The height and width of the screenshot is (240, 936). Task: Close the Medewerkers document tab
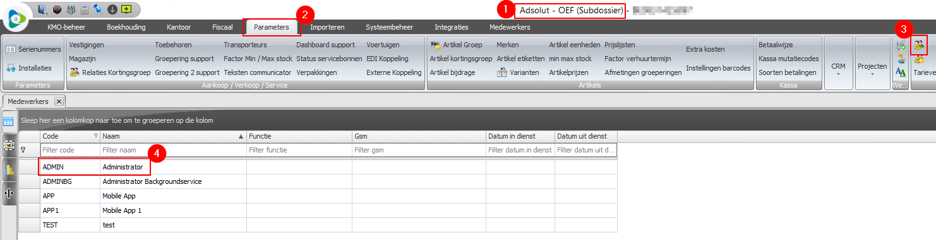tap(58, 101)
